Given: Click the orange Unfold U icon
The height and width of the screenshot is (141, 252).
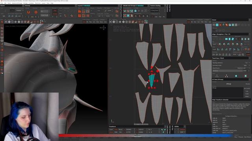Looking at the screenshot, I should (28, 12).
